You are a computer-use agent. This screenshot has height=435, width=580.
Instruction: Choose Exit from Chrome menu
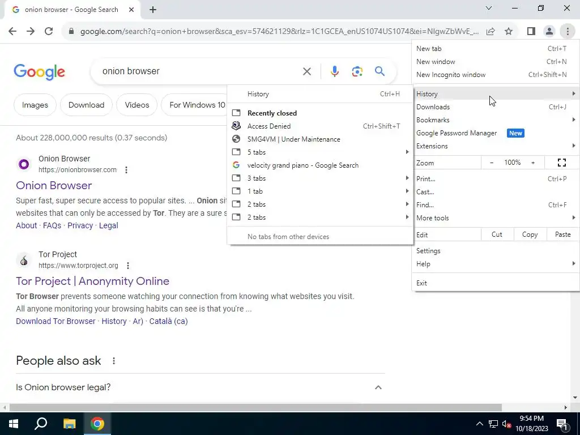point(496,283)
